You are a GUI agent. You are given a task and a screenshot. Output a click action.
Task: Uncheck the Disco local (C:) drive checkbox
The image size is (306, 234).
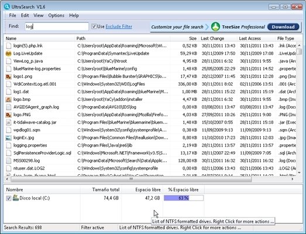8,198
